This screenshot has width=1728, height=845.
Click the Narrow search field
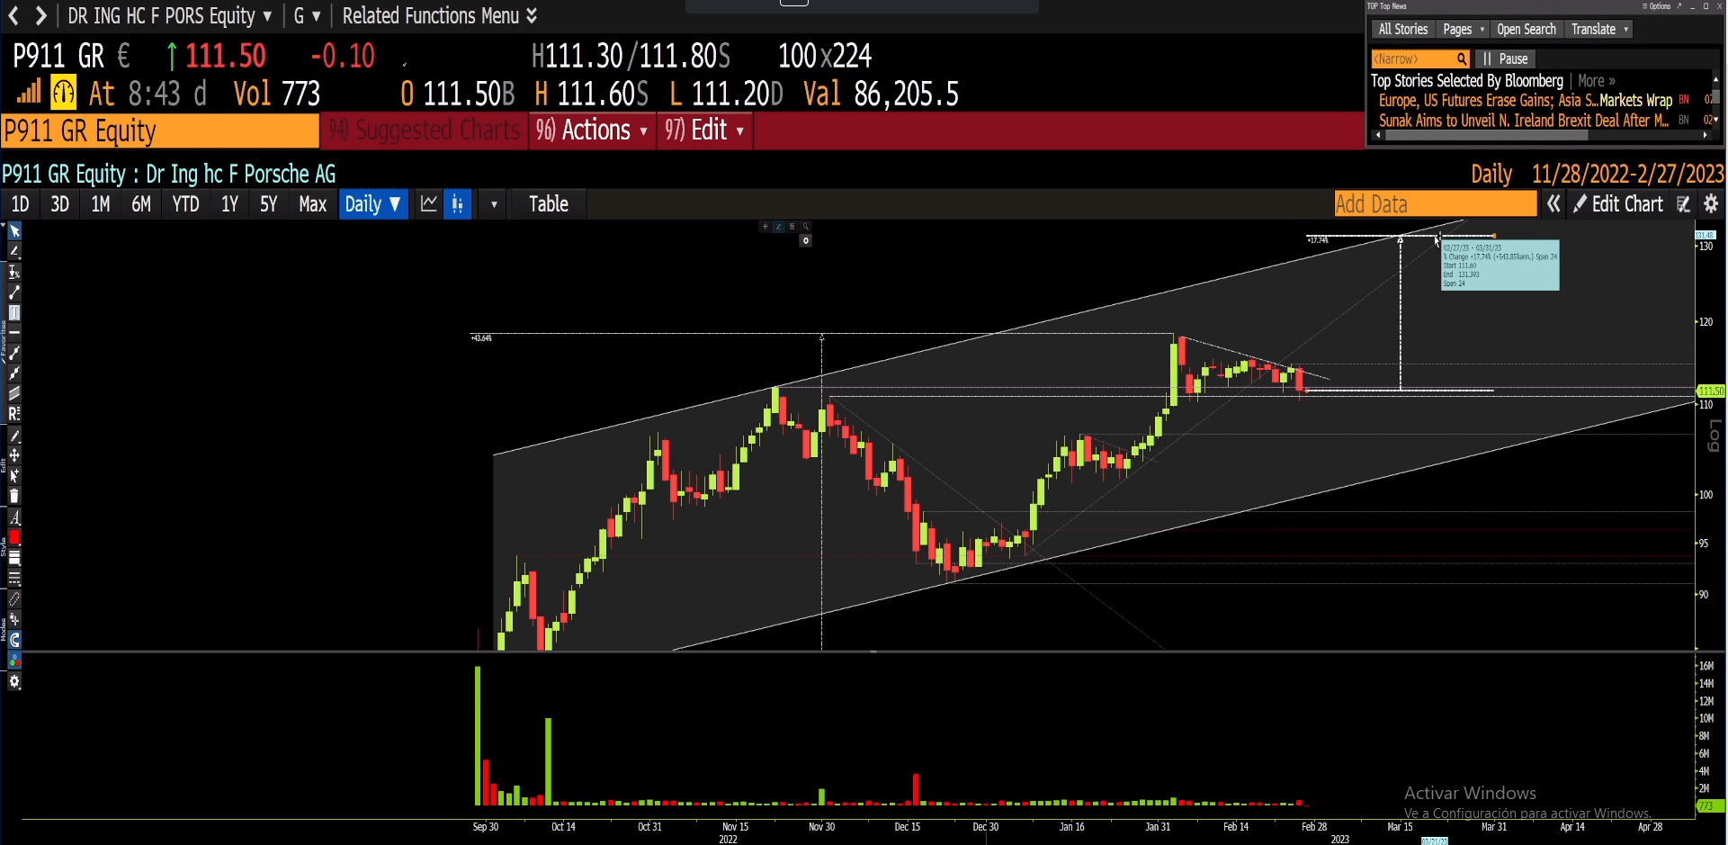[1420, 59]
